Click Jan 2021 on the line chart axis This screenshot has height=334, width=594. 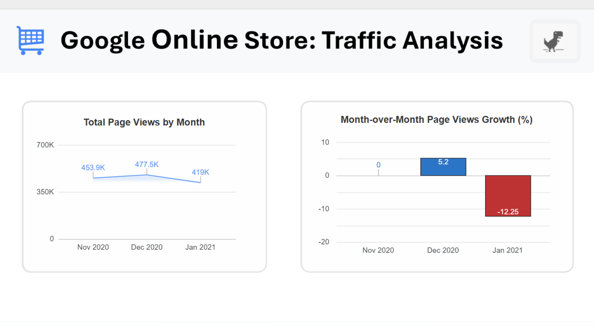pyautogui.click(x=200, y=247)
